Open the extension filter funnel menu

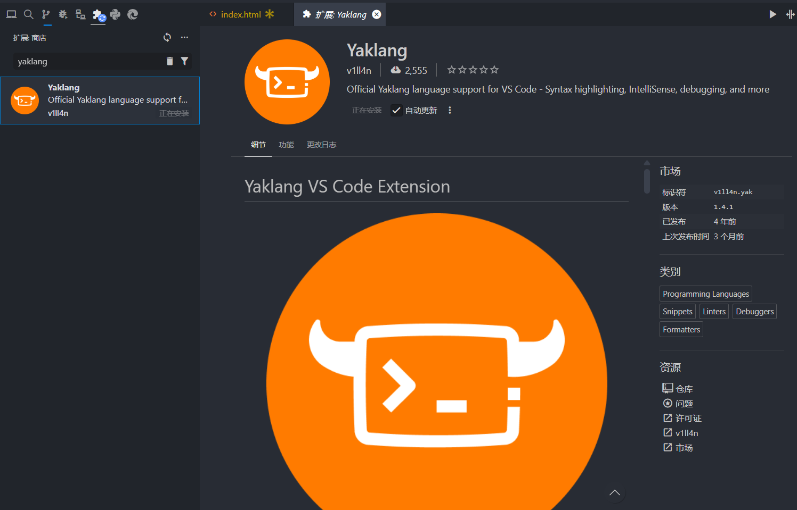coord(184,61)
